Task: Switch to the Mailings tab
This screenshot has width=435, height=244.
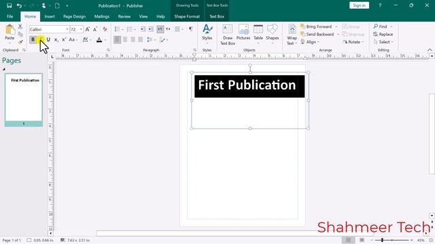Action: 102,16
